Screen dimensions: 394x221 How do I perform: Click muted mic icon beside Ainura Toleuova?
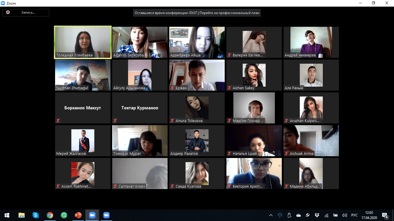(172, 121)
